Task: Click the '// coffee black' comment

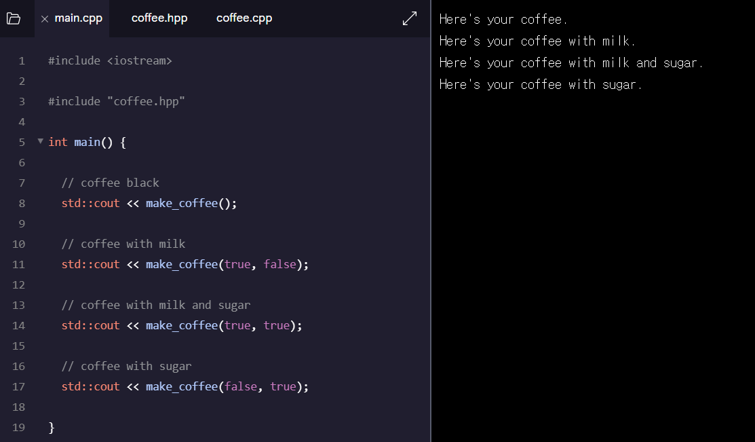Action: pos(111,183)
